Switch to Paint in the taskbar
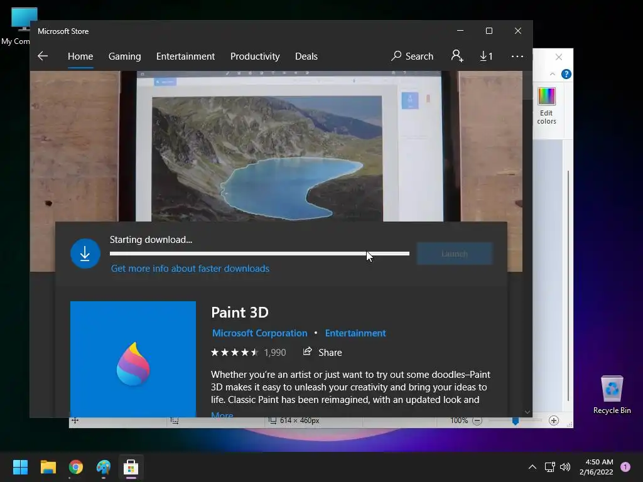This screenshot has width=643, height=482. [x=104, y=467]
